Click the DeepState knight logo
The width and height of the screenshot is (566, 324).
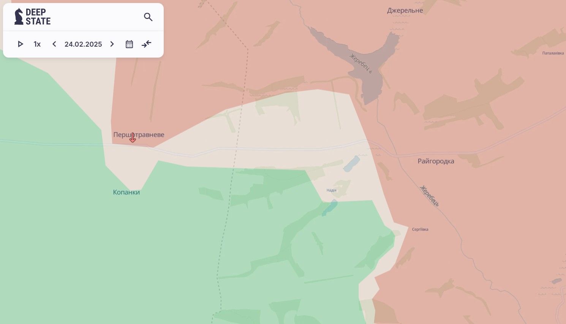tap(19, 17)
